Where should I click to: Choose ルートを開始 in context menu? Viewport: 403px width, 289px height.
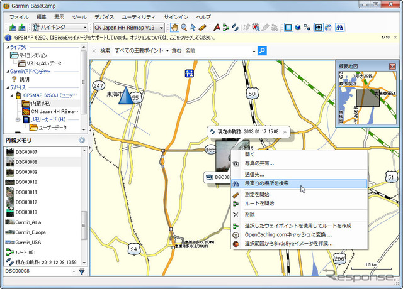point(299,204)
